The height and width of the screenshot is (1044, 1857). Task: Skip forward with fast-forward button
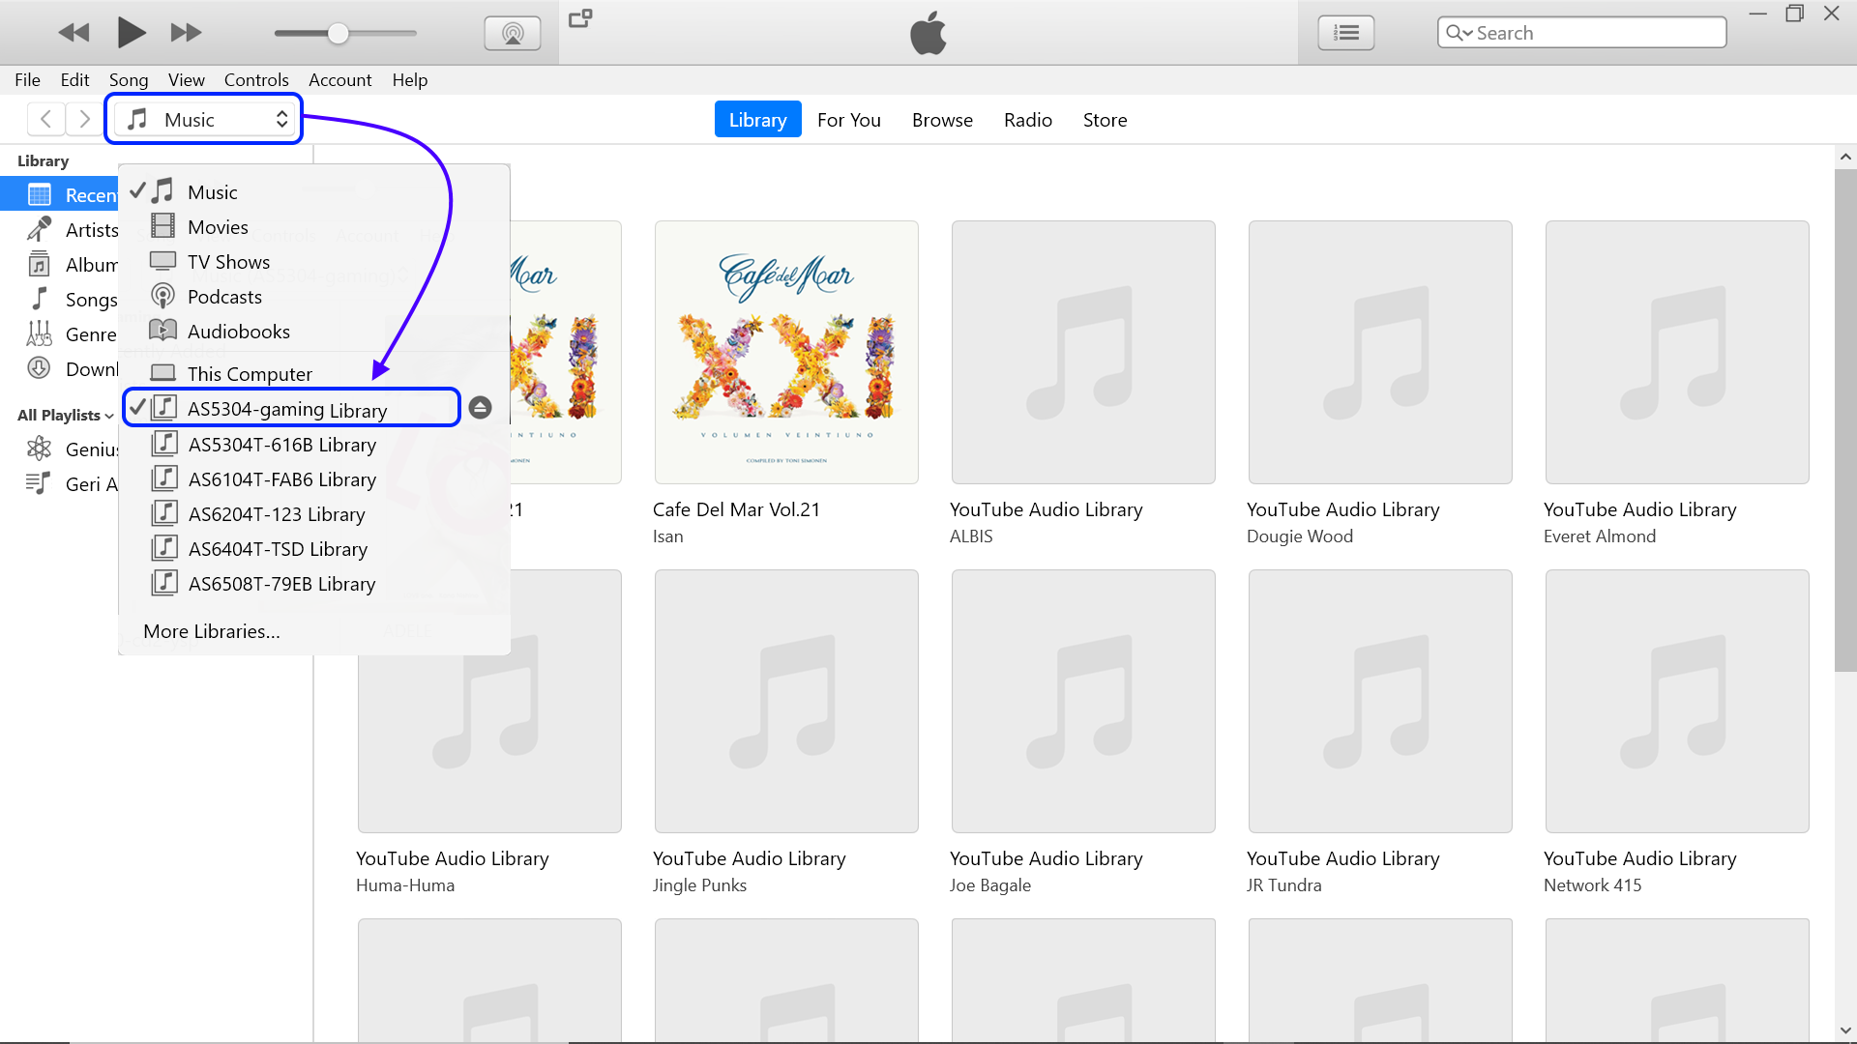tap(186, 33)
